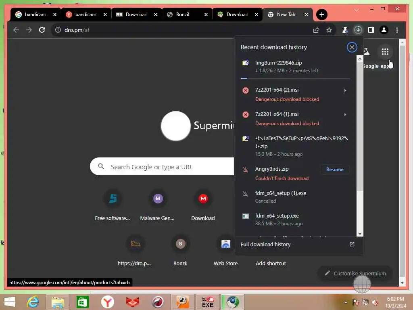Switch to the green Download tab
Image resolution: width=413 pixels, height=310 pixels.
[237, 15]
